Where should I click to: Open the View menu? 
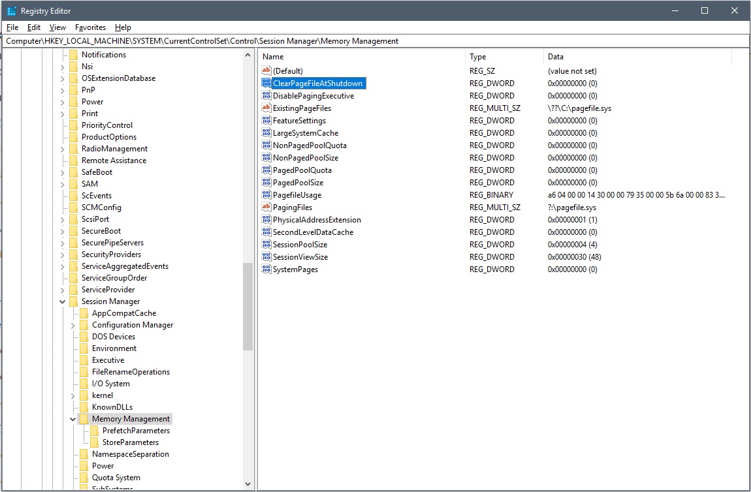(x=57, y=27)
